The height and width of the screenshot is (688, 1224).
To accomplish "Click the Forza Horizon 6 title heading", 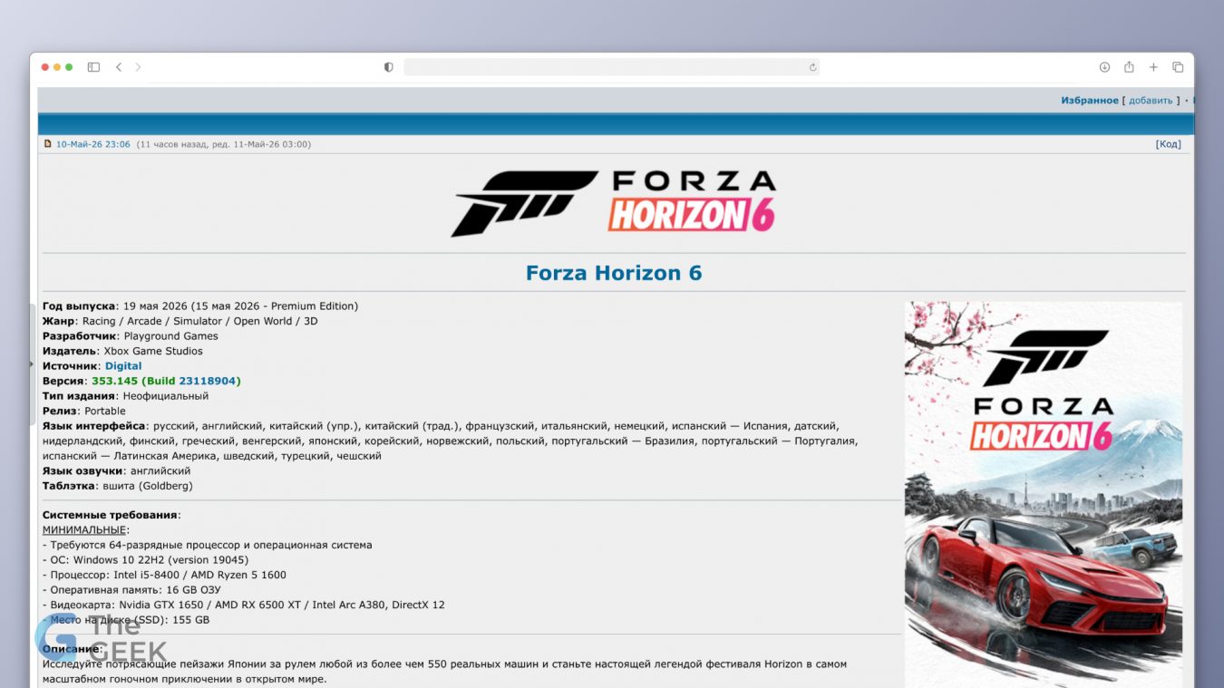I will [614, 273].
